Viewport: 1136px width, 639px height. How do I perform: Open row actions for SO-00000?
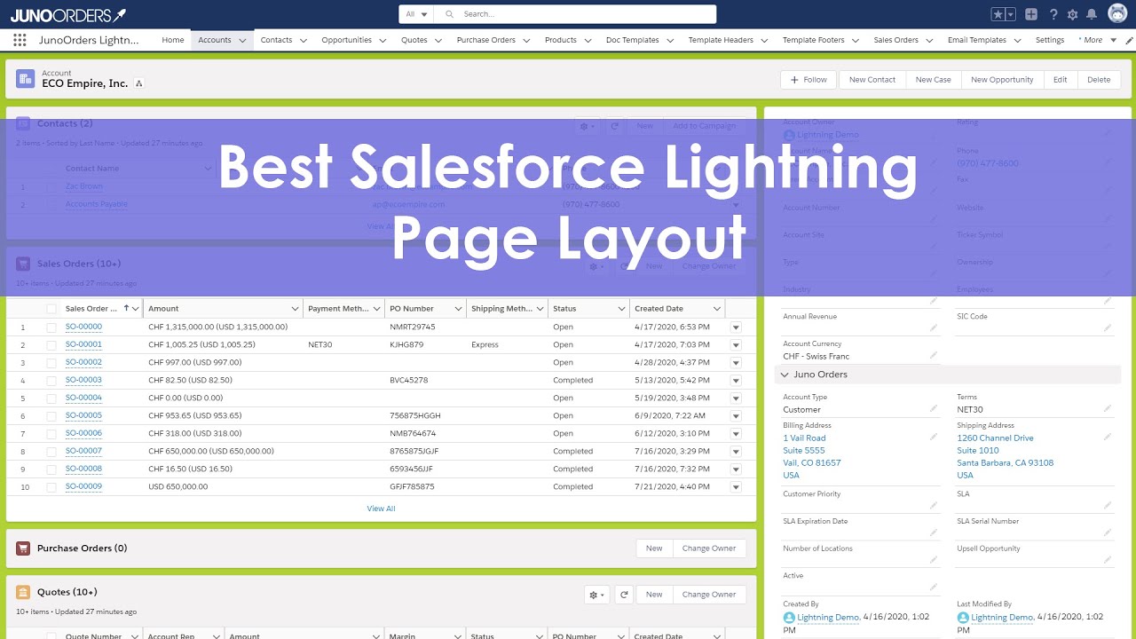click(x=736, y=327)
